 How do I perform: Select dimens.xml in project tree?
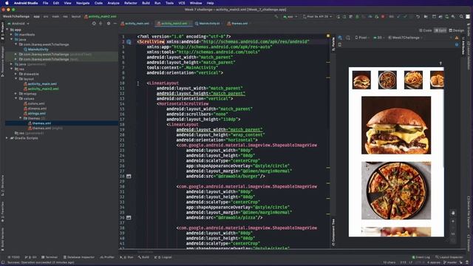pyautogui.click(x=35, y=109)
